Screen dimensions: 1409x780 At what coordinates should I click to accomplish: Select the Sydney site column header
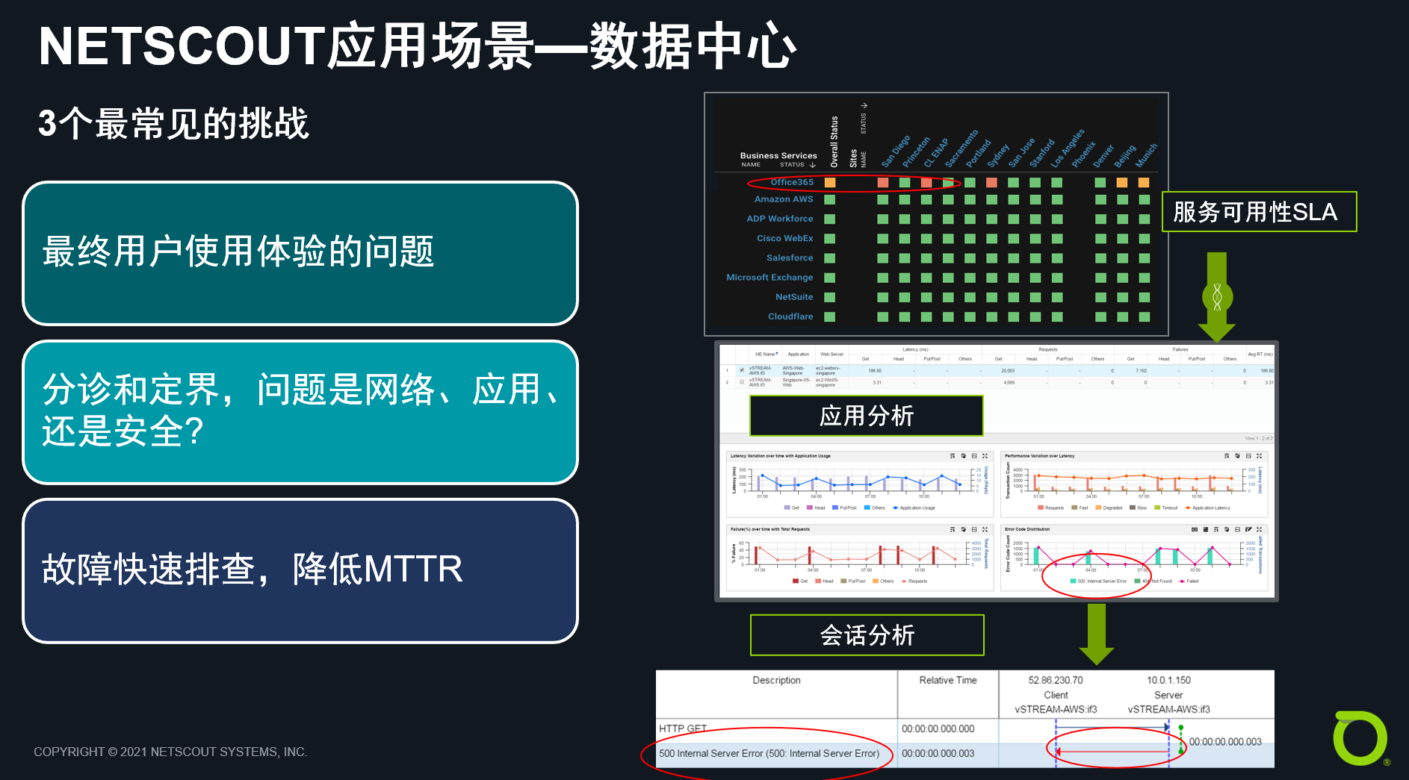coord(997,155)
